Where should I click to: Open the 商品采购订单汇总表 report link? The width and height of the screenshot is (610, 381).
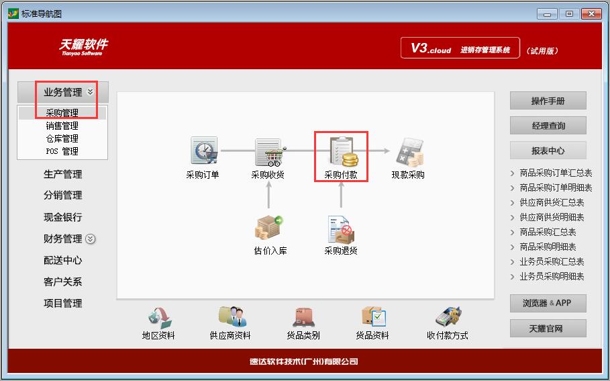tap(556, 173)
